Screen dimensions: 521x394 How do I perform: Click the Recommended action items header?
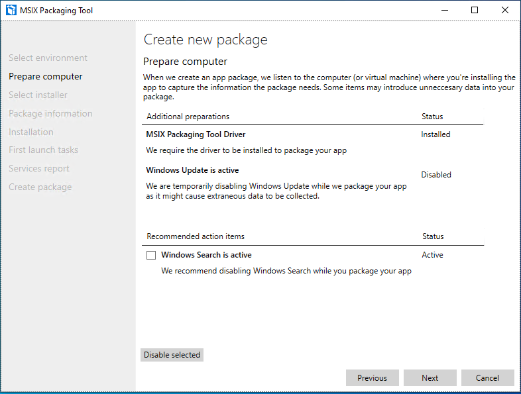coord(196,236)
